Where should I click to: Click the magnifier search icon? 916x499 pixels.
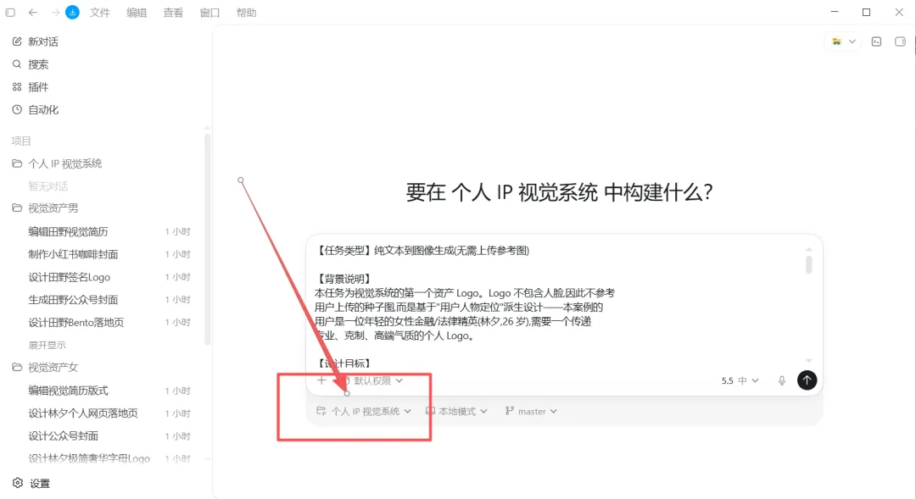[17, 64]
